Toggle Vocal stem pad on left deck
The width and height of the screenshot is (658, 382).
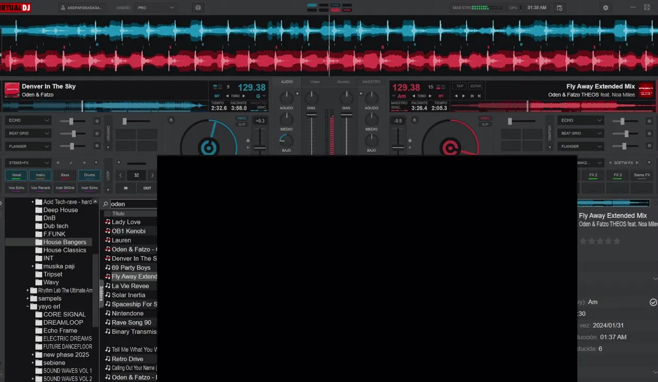point(16,175)
